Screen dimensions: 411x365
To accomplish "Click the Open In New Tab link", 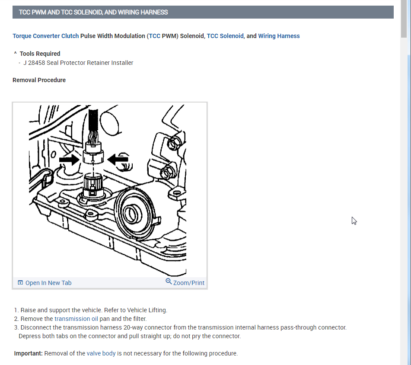I will pos(48,283).
